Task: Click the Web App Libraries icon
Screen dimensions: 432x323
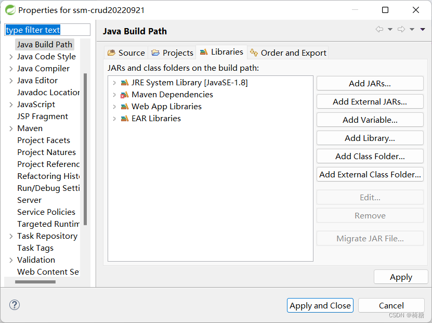Action: [x=125, y=107]
